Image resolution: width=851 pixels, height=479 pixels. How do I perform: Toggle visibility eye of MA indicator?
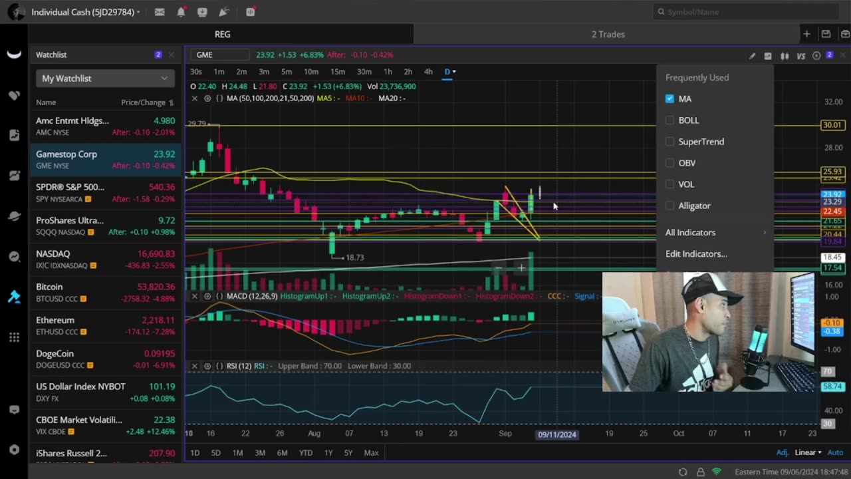coord(207,98)
